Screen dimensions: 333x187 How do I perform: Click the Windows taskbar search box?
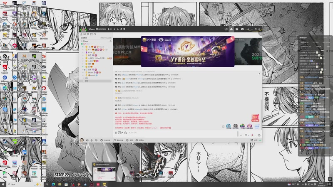tap(25, 185)
